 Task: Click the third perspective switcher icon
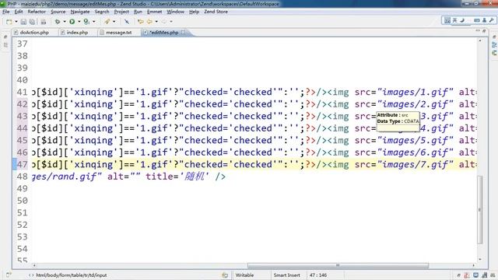462,20
